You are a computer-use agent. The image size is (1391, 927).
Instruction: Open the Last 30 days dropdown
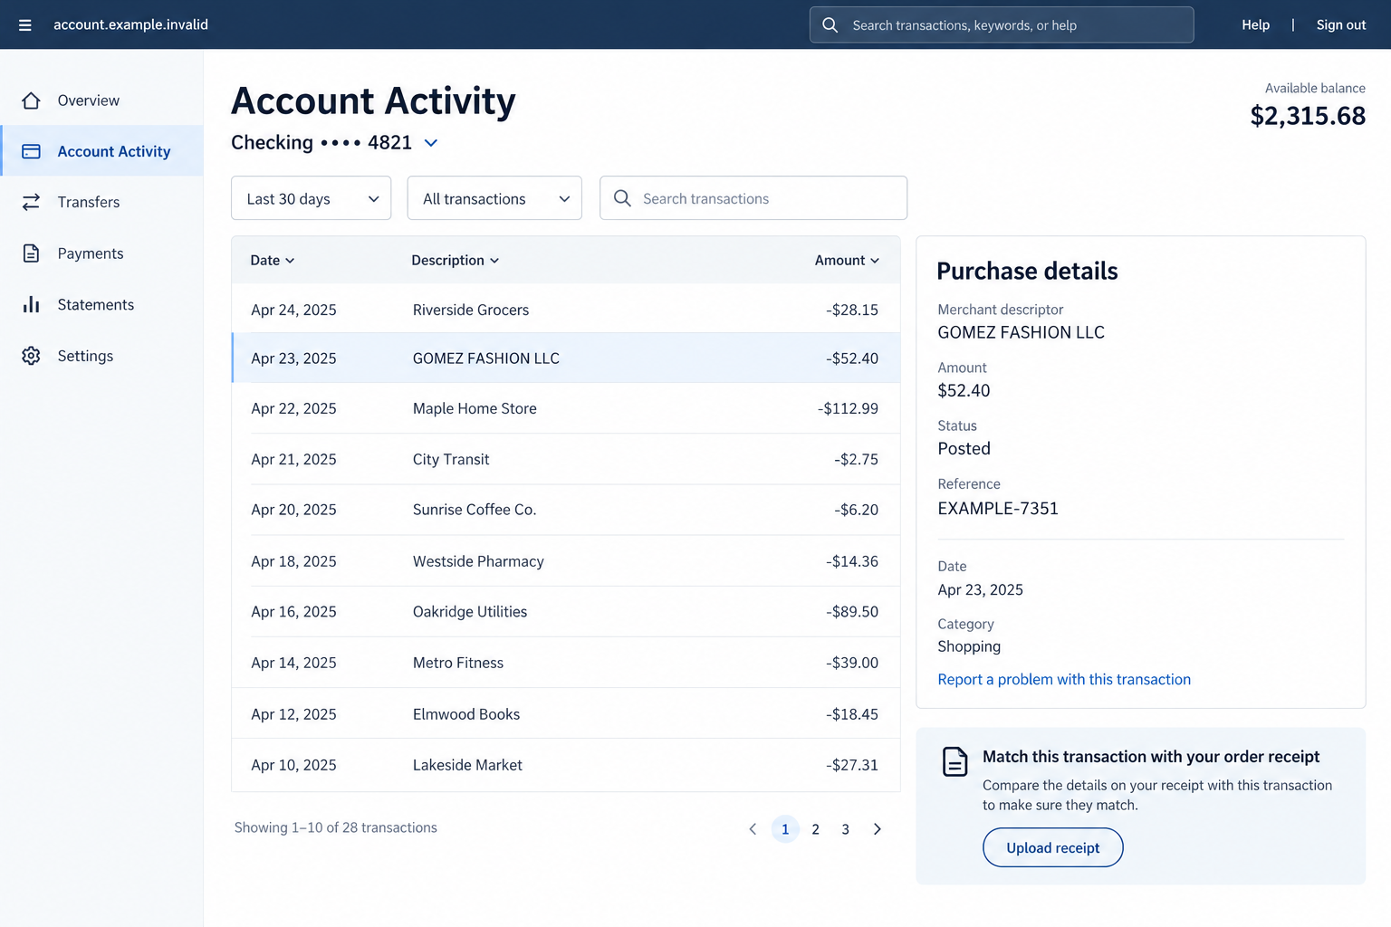312,198
